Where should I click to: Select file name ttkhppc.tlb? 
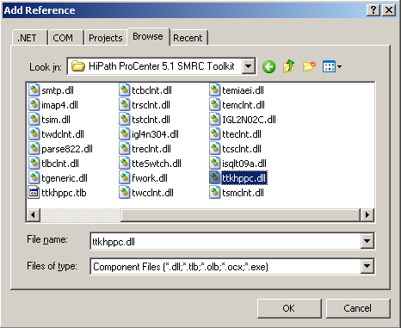(x=64, y=193)
